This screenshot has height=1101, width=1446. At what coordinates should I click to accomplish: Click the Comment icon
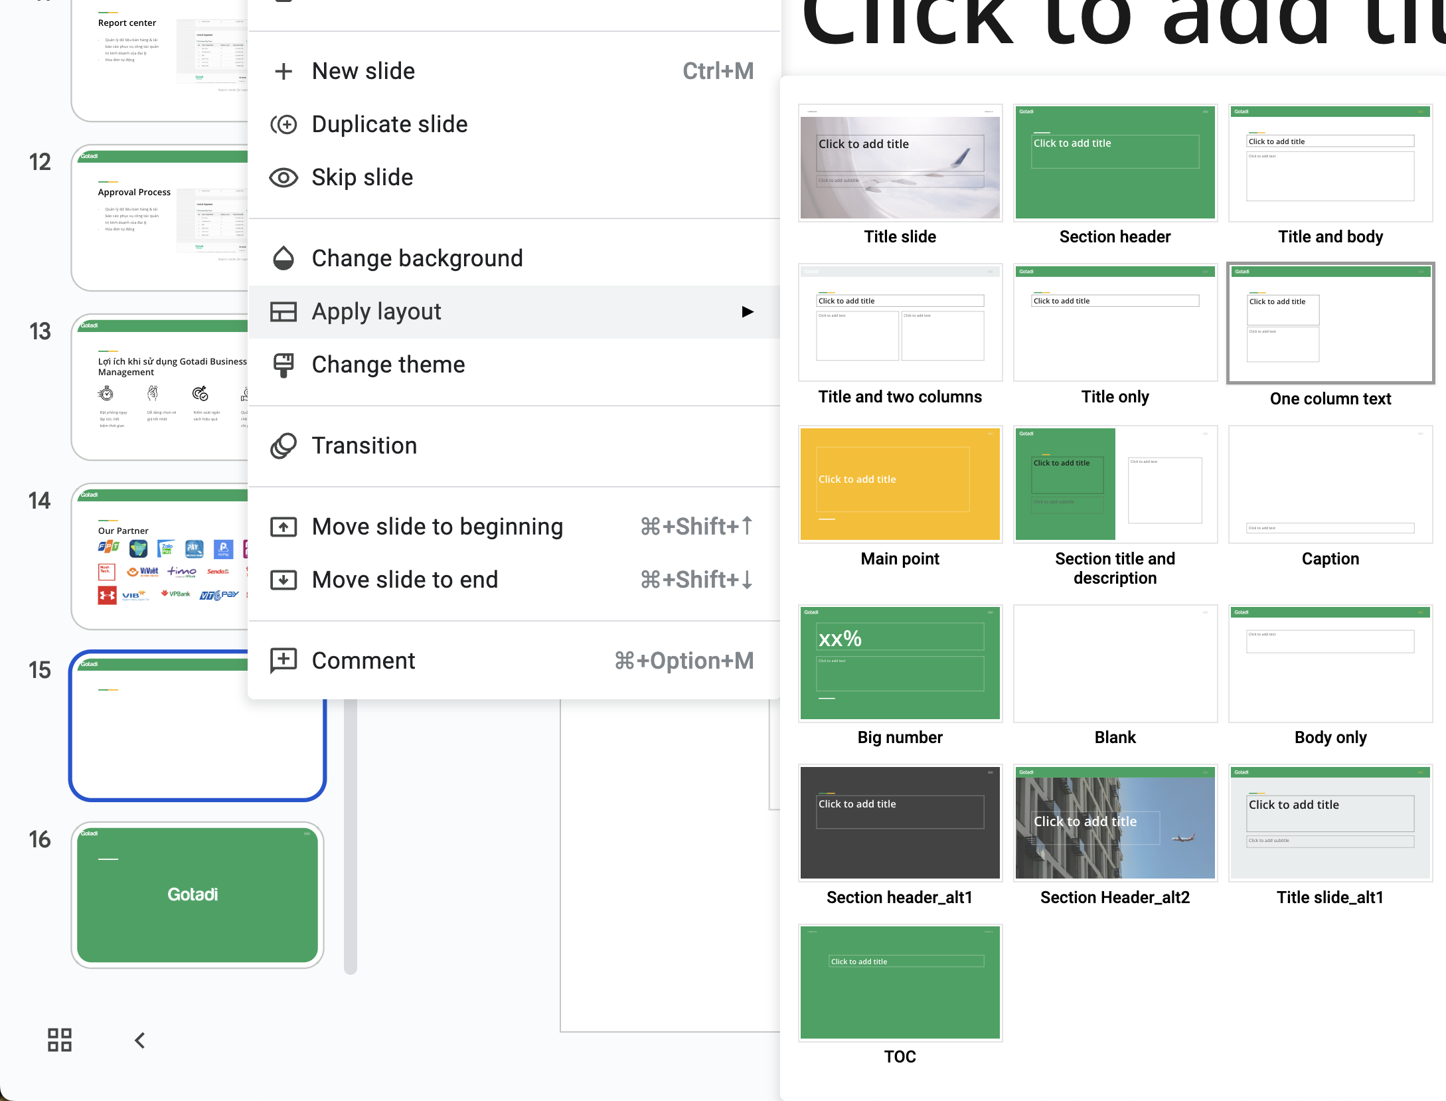[283, 661]
